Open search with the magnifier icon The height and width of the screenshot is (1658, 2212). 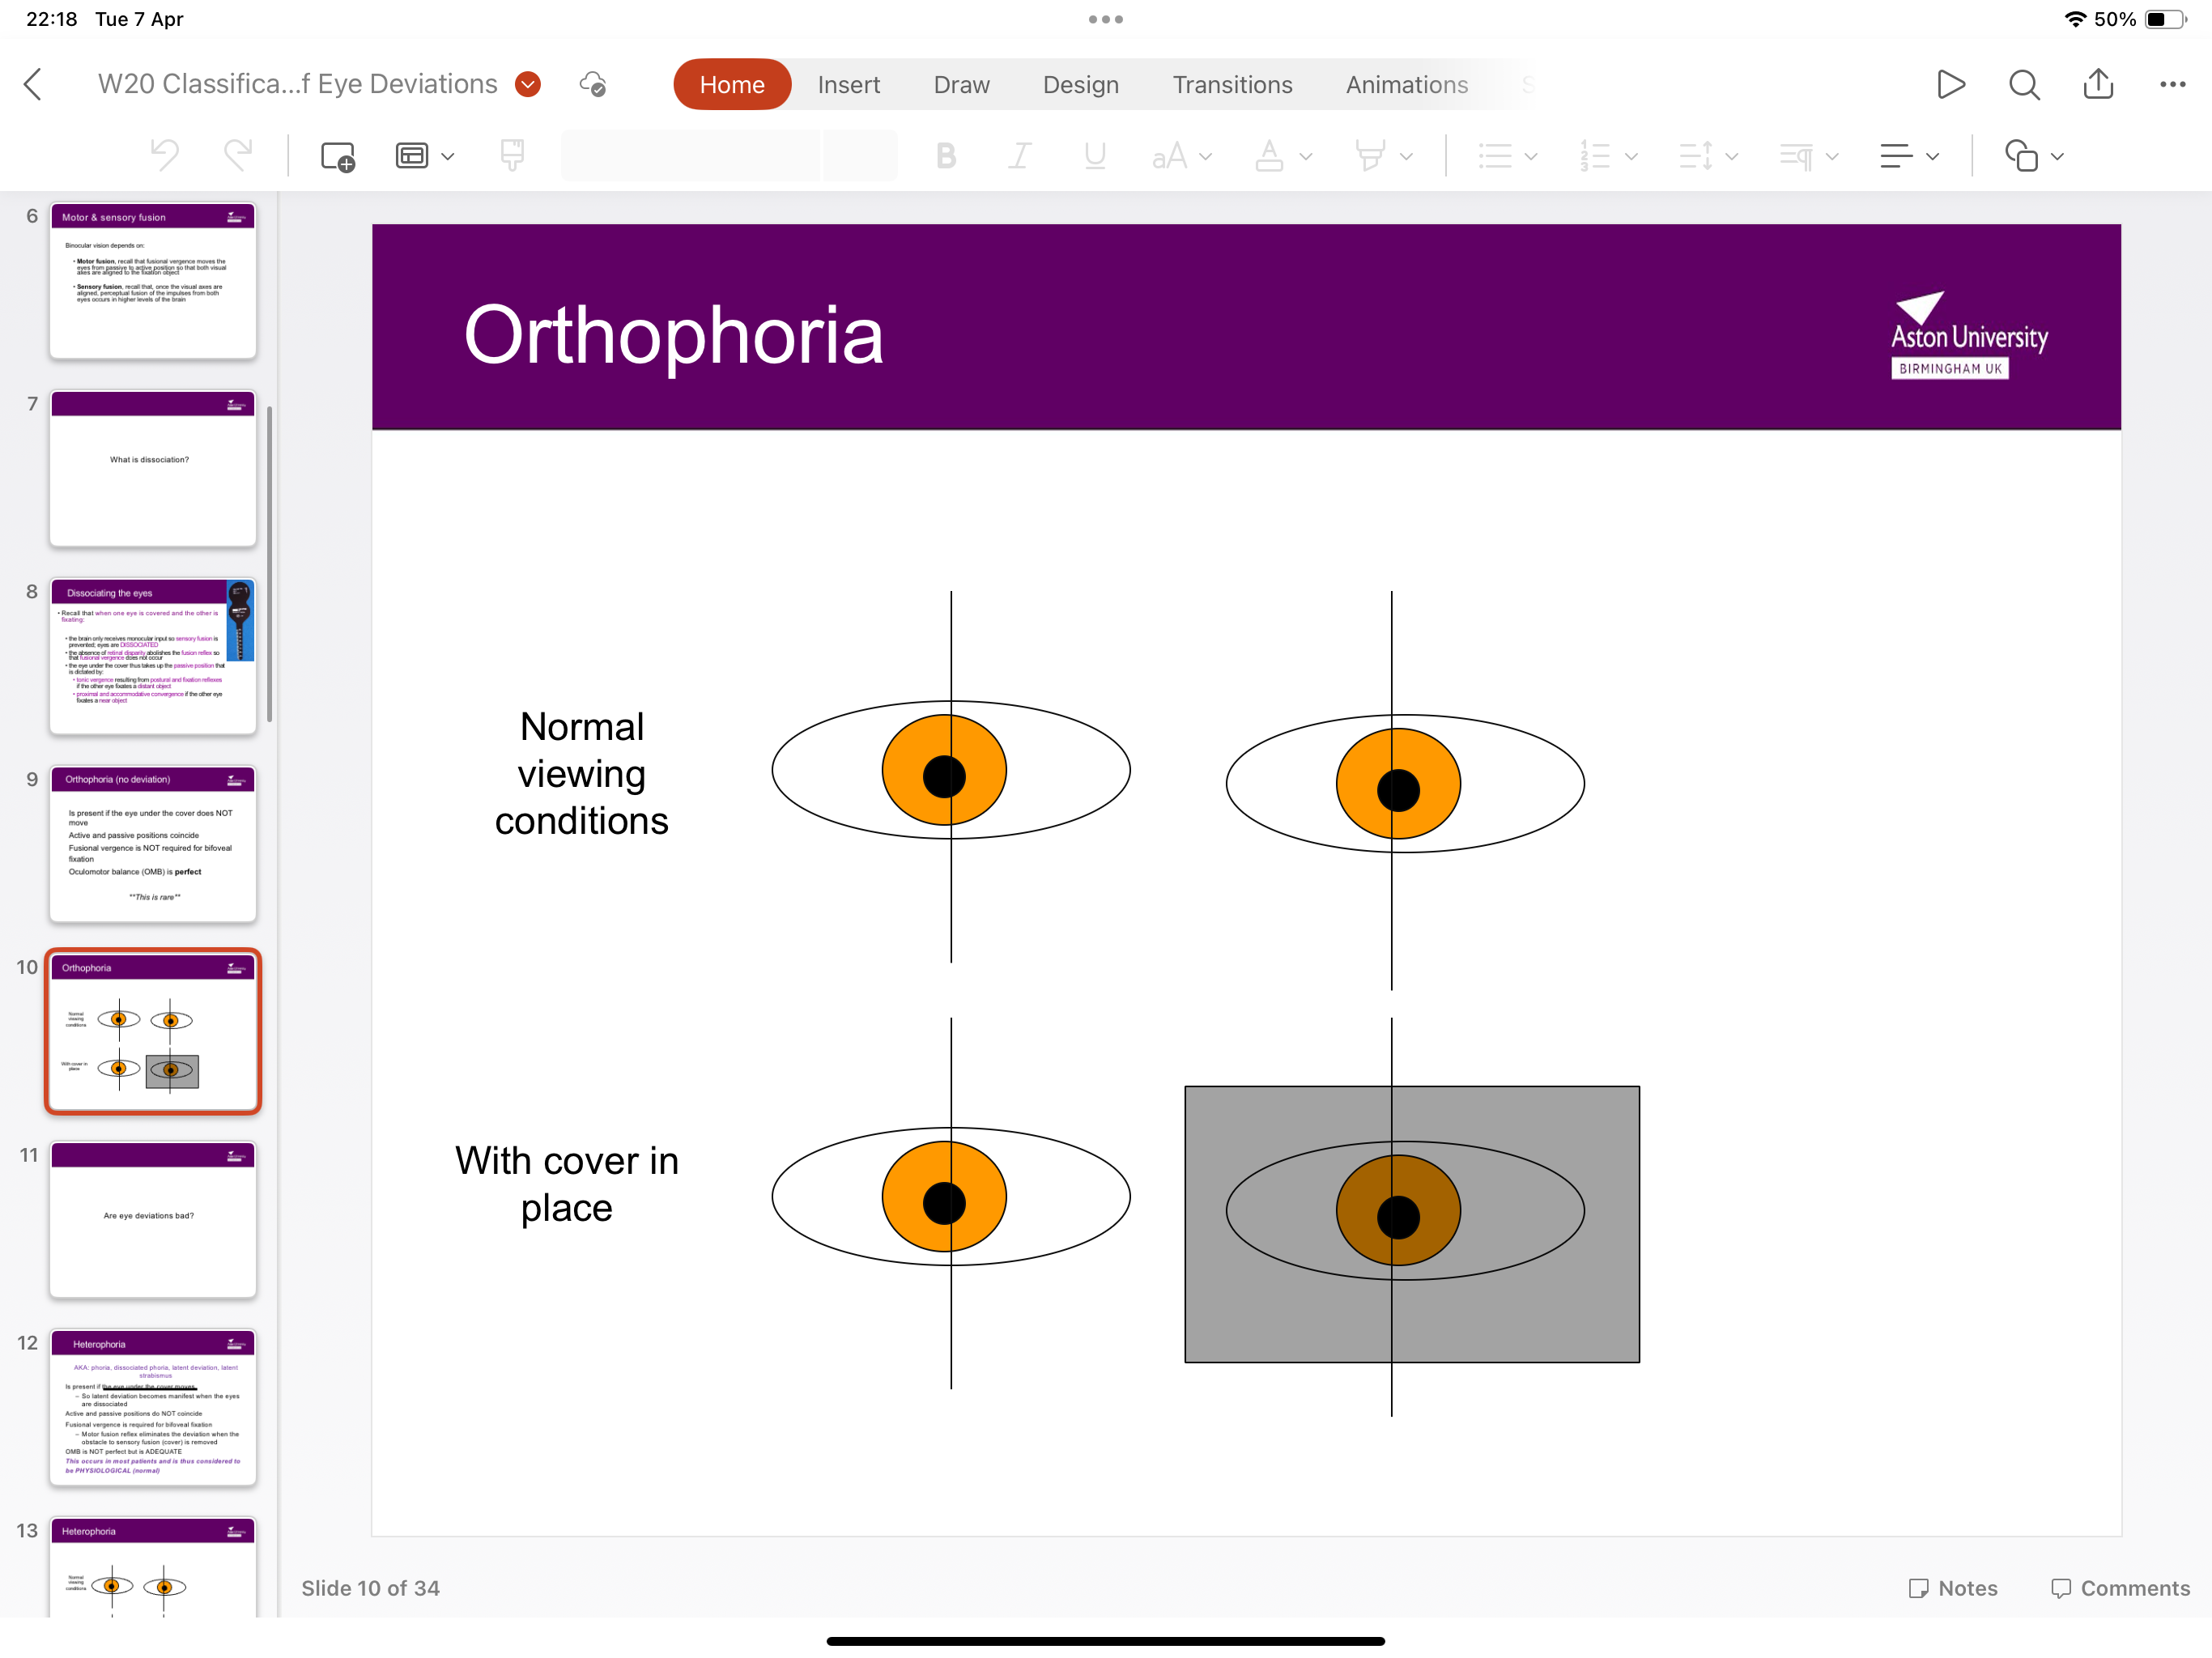[x=2024, y=84]
